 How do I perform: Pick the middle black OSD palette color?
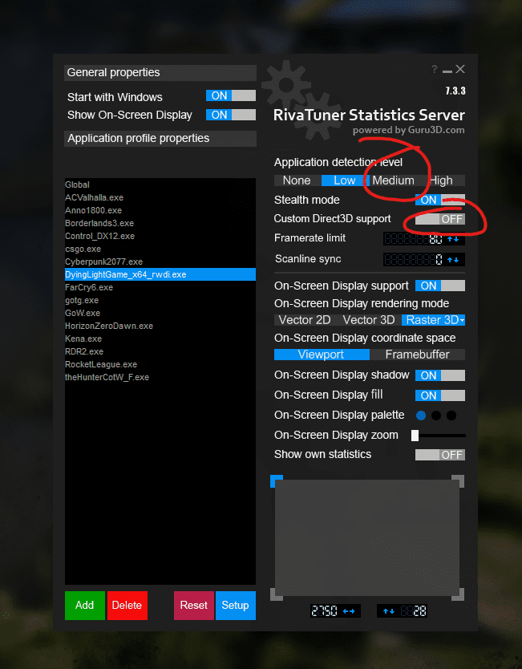pos(436,416)
